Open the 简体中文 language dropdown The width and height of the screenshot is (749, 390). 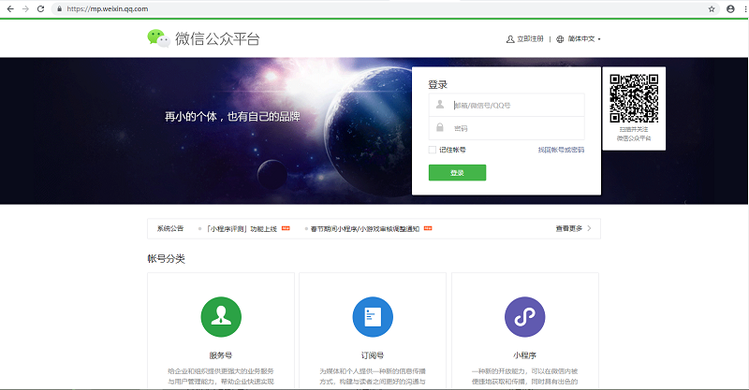point(579,39)
